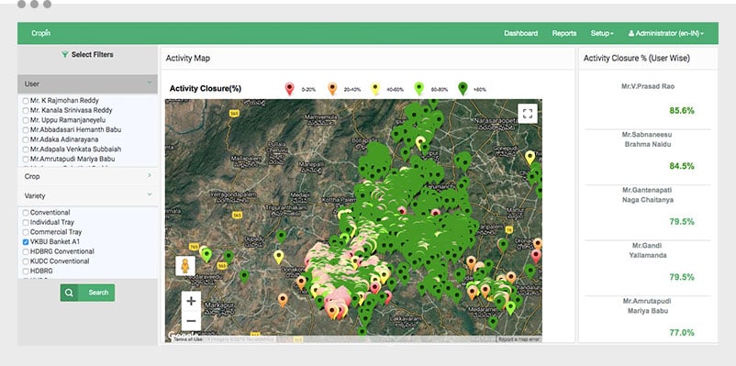Check Mr. Uppu Ramanjaneyelu
The image size is (736, 366).
[x=26, y=120]
